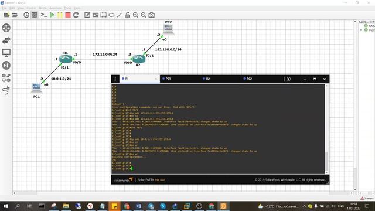Click the 192.168.0.0/24 network label
Image resolution: width=375 pixels, height=211 pixels.
click(x=168, y=49)
